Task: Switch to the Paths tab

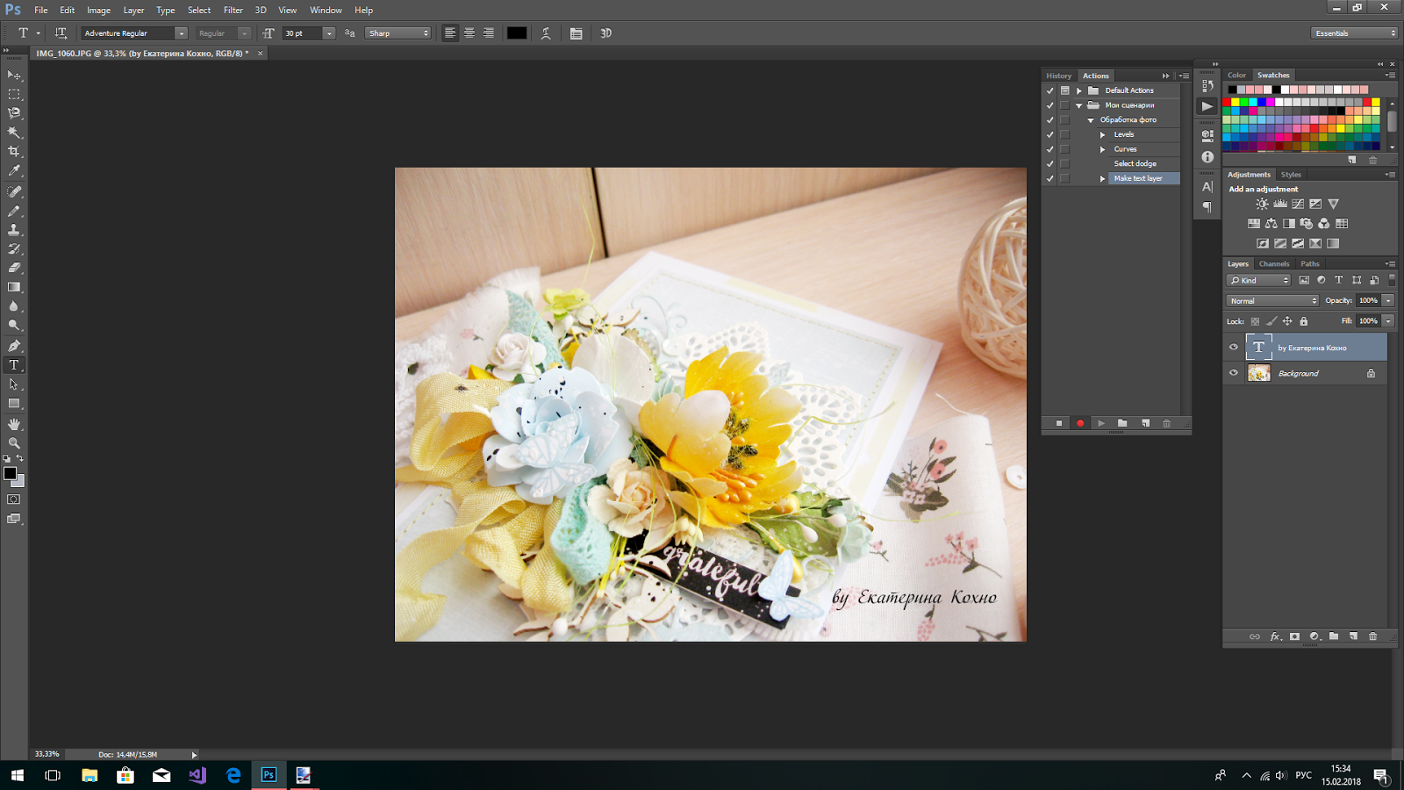Action: tap(1310, 263)
